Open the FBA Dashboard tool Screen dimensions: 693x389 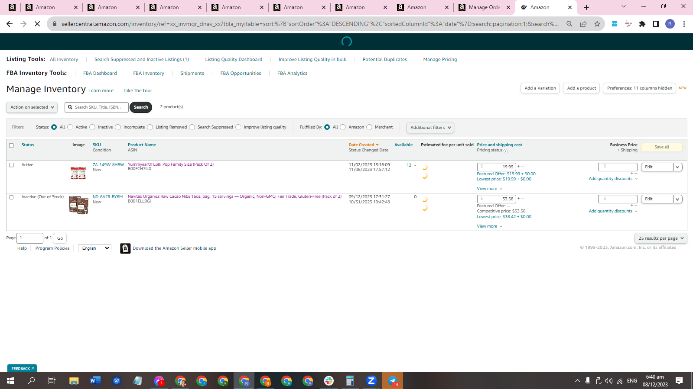tap(100, 74)
